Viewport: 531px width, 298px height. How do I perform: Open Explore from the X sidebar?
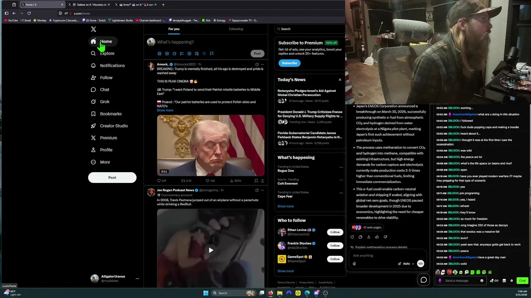coord(102,53)
